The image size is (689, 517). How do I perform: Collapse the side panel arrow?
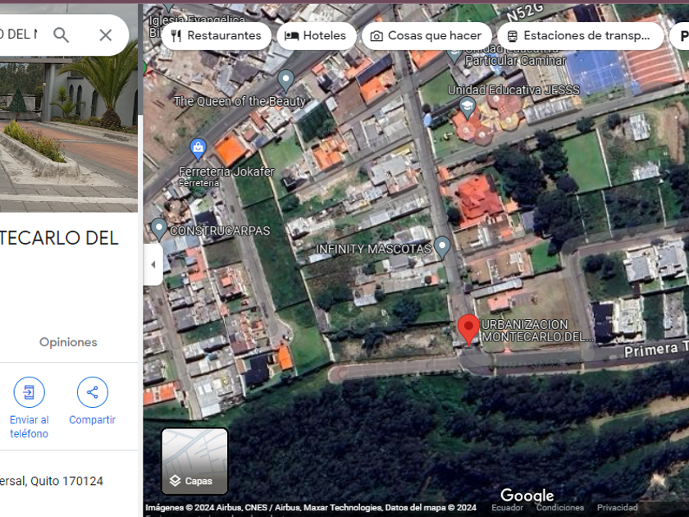pyautogui.click(x=153, y=264)
